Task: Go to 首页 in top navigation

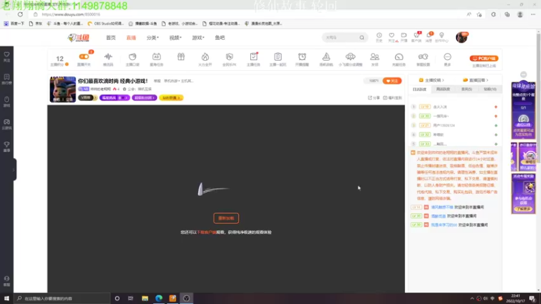Action: 111,38
